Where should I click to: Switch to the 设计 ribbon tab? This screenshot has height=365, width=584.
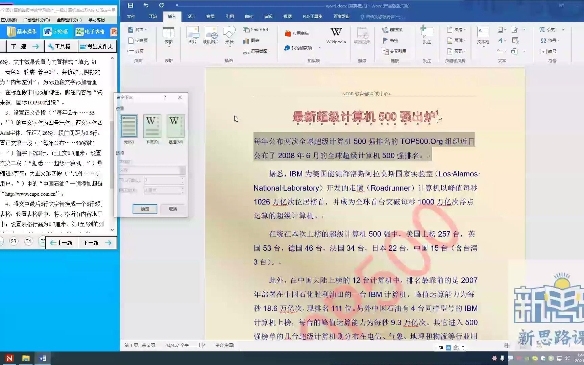tap(191, 16)
